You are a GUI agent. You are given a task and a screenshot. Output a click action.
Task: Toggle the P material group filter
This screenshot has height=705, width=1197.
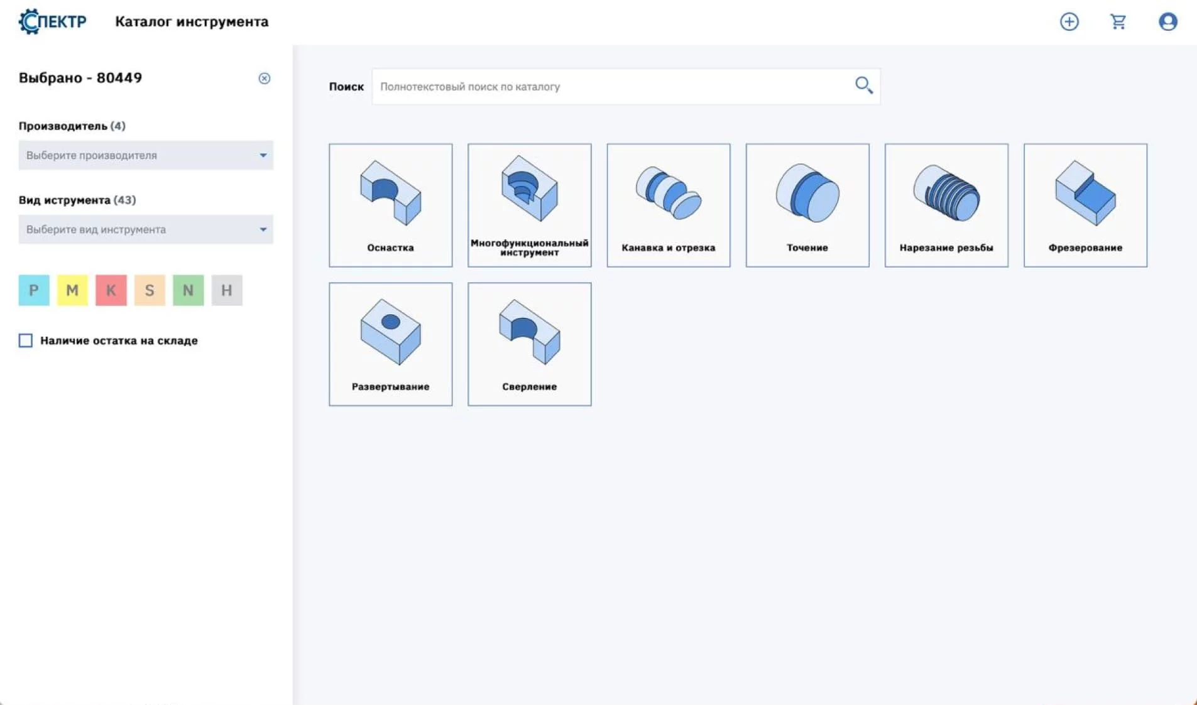tap(34, 290)
